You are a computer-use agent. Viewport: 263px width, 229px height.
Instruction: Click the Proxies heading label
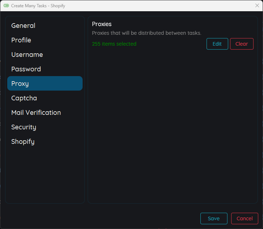click(x=102, y=24)
